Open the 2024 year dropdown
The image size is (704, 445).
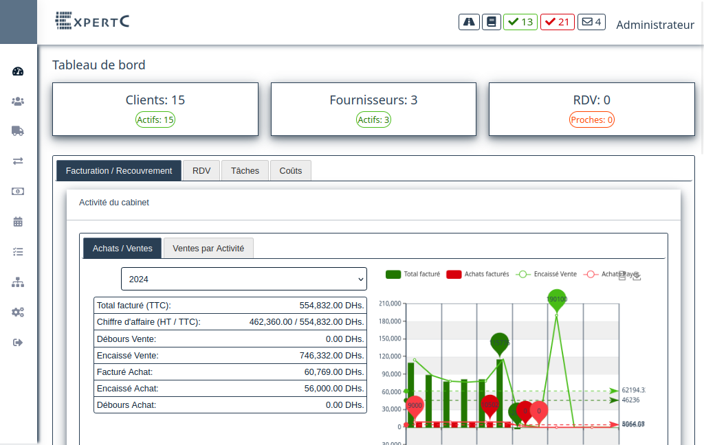point(244,279)
